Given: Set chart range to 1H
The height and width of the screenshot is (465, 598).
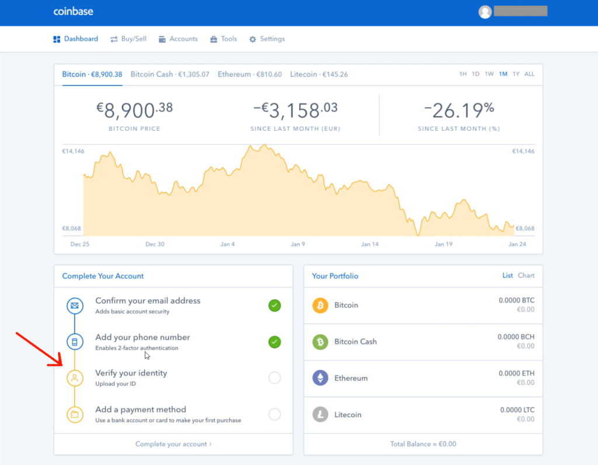Looking at the screenshot, I should pos(463,74).
